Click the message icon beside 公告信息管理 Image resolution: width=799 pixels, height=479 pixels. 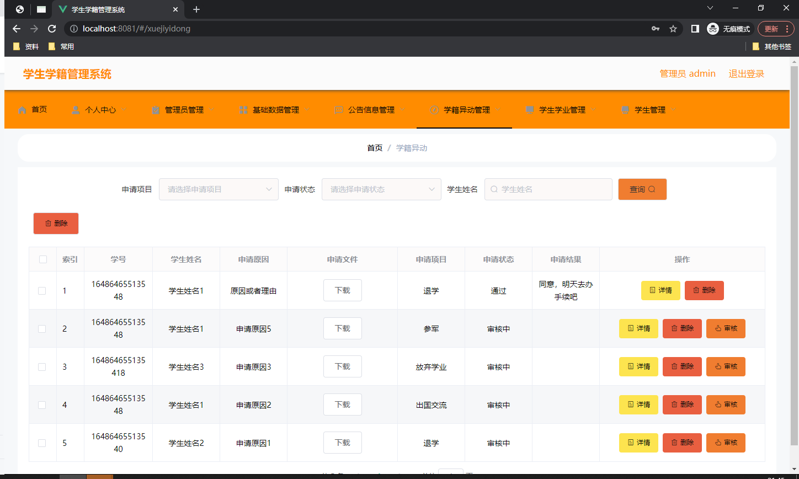(339, 110)
